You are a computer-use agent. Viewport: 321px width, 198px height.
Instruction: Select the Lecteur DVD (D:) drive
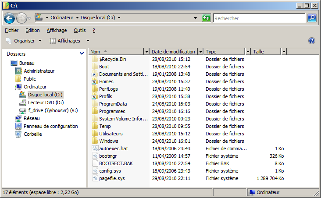[46, 103]
